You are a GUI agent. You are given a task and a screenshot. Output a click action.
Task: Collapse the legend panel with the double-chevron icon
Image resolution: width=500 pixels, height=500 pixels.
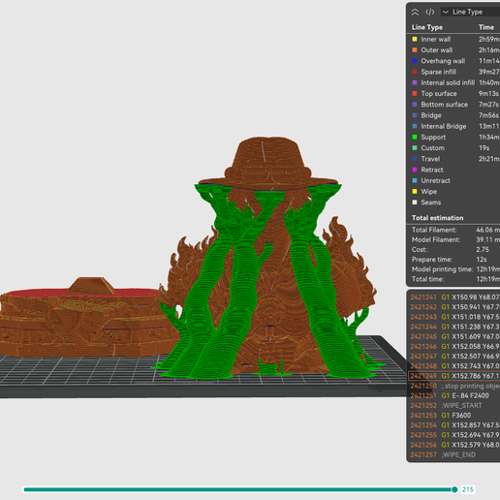(x=415, y=12)
